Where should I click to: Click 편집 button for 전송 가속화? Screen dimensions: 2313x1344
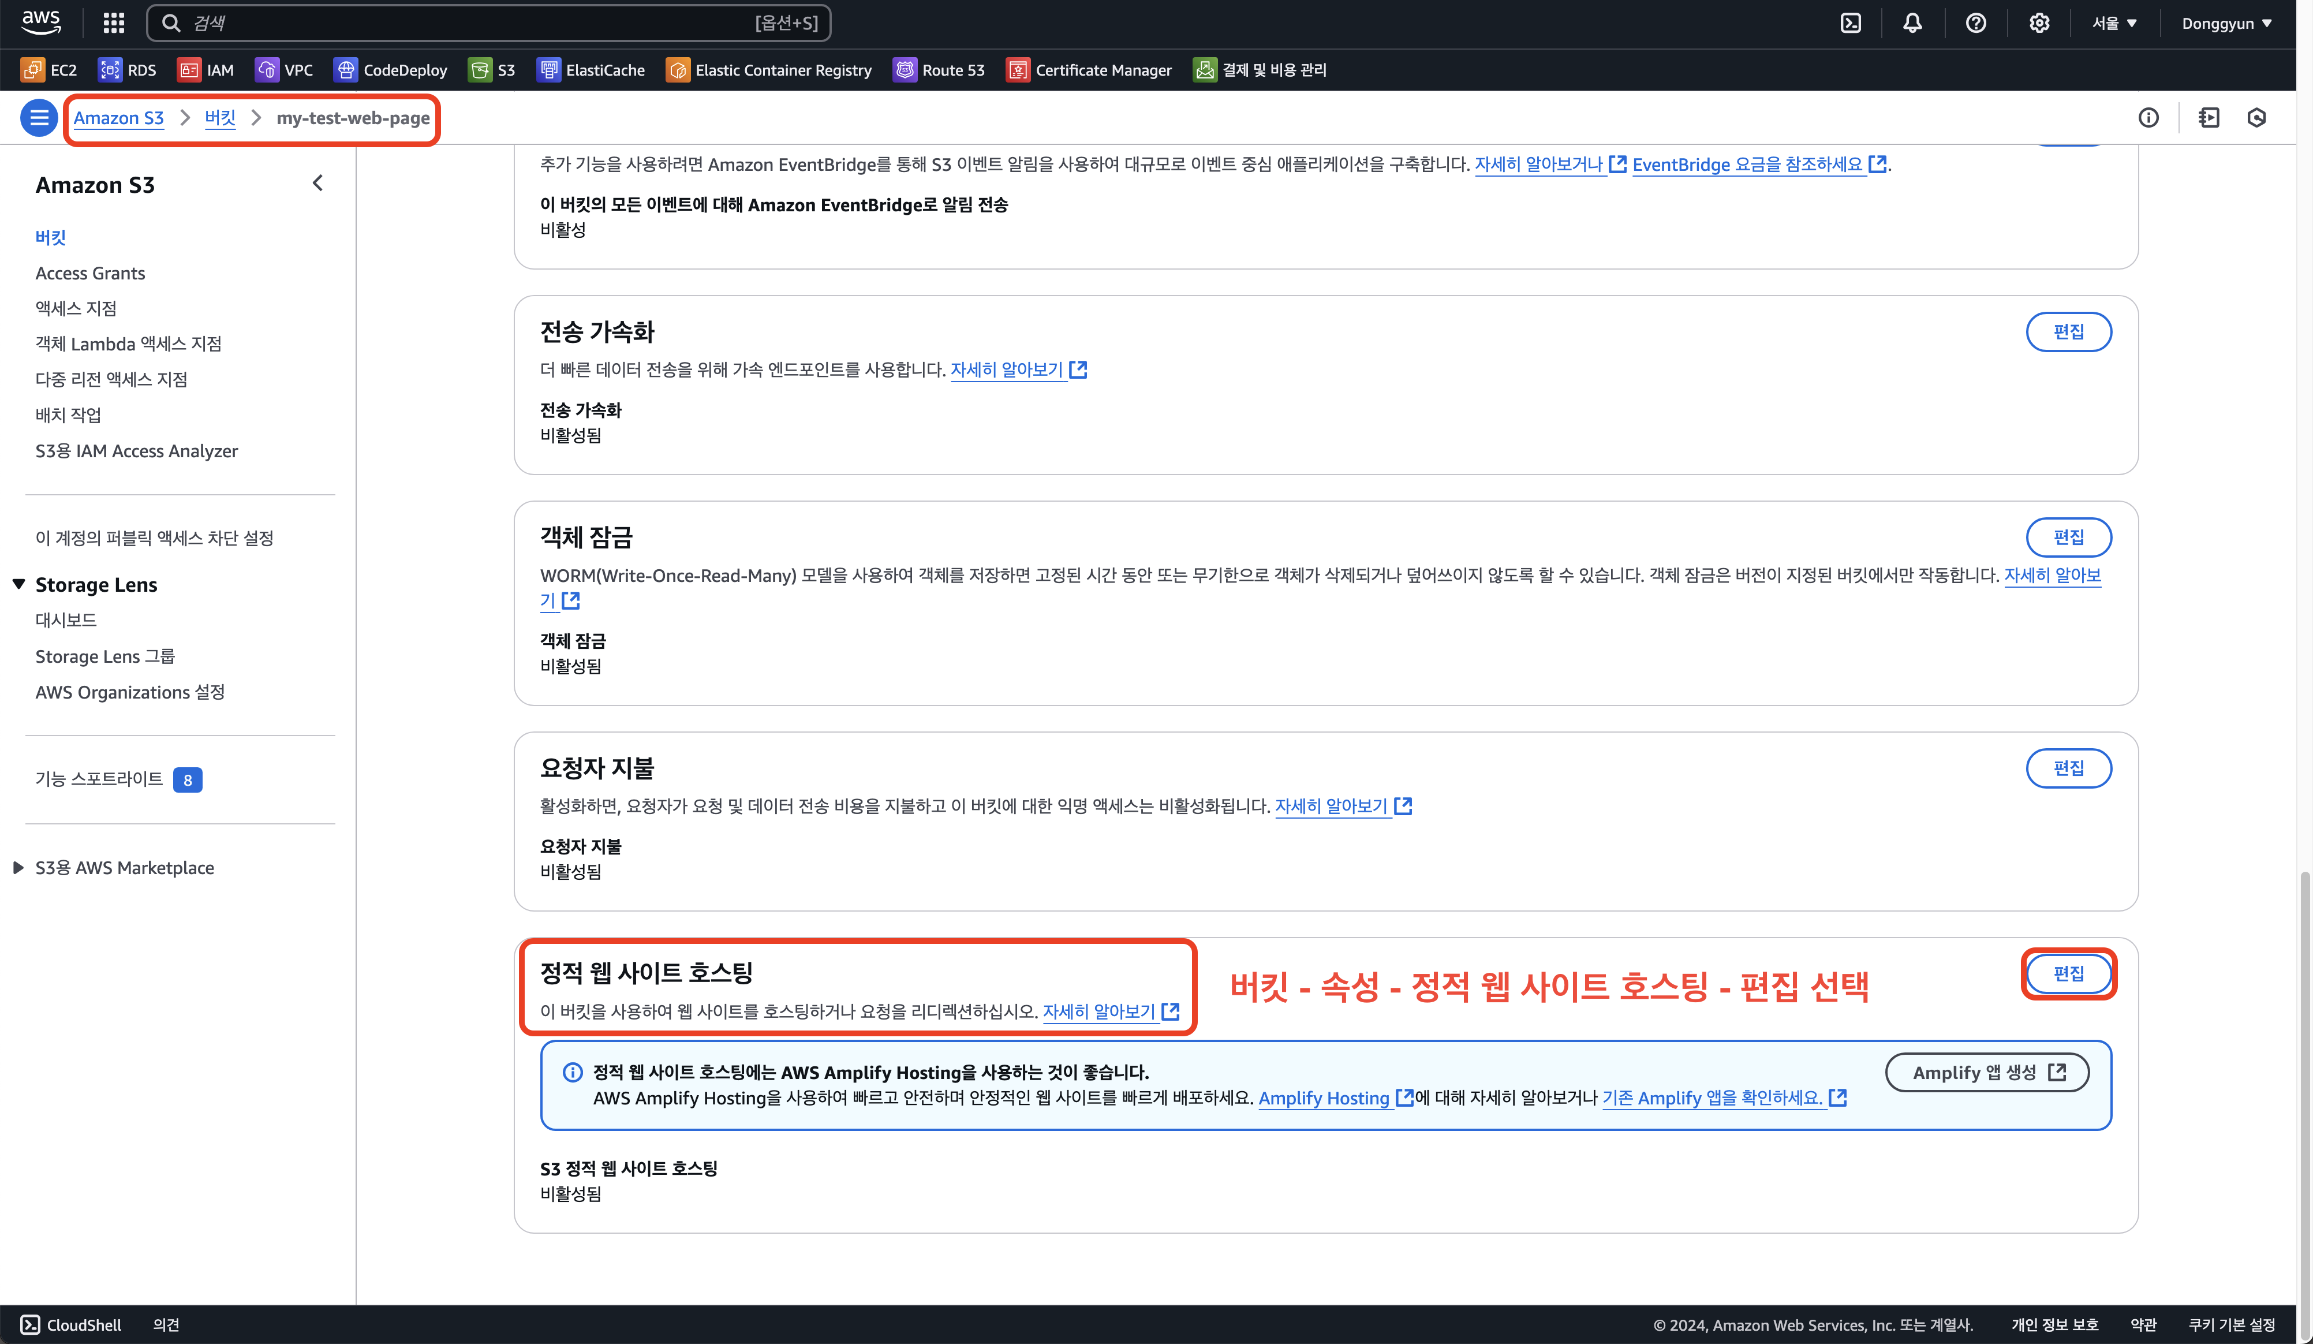point(2069,331)
